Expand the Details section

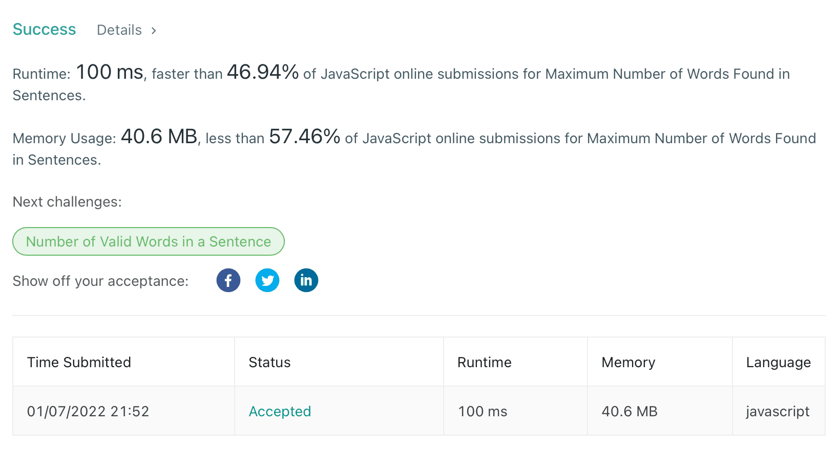tap(119, 30)
